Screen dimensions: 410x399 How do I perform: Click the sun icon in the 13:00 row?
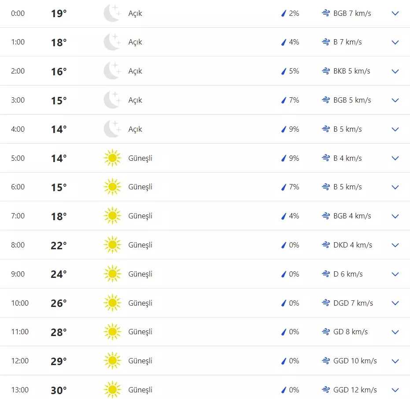click(112, 390)
